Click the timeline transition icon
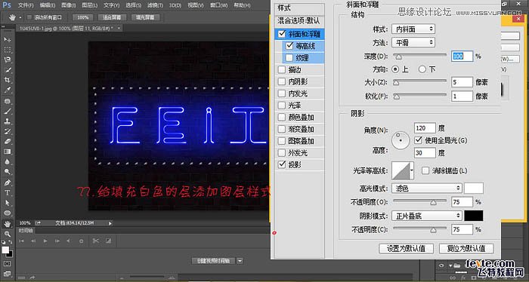This screenshot has height=282, width=529. [108, 241]
